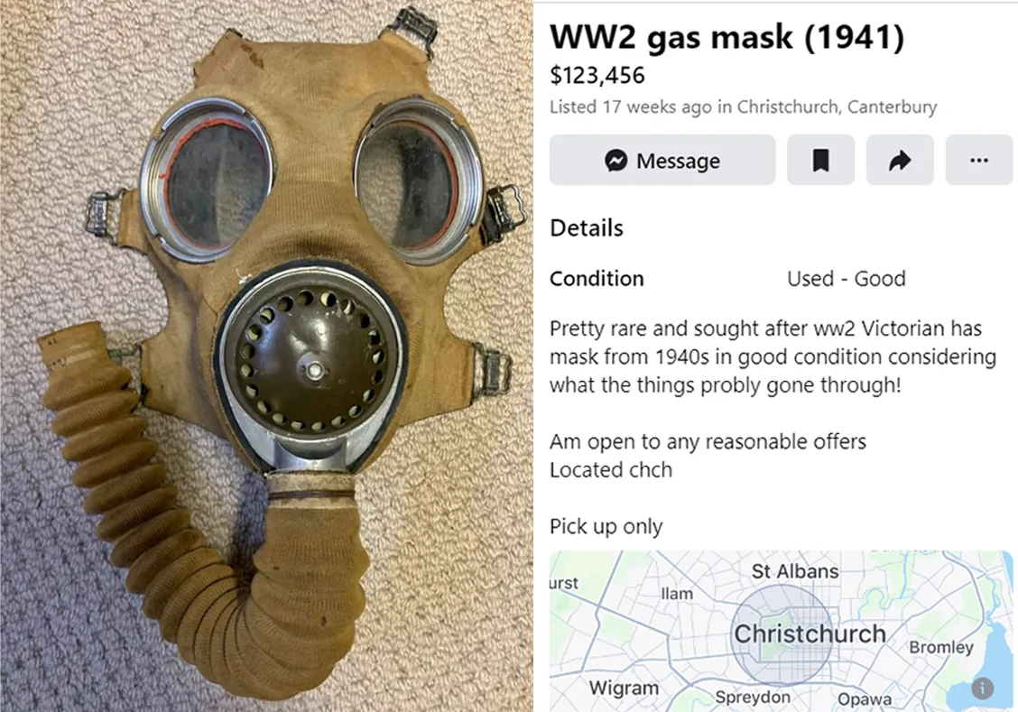Viewport: 1018px width, 712px height.
Task: Click the map info icon
Action: [x=982, y=688]
